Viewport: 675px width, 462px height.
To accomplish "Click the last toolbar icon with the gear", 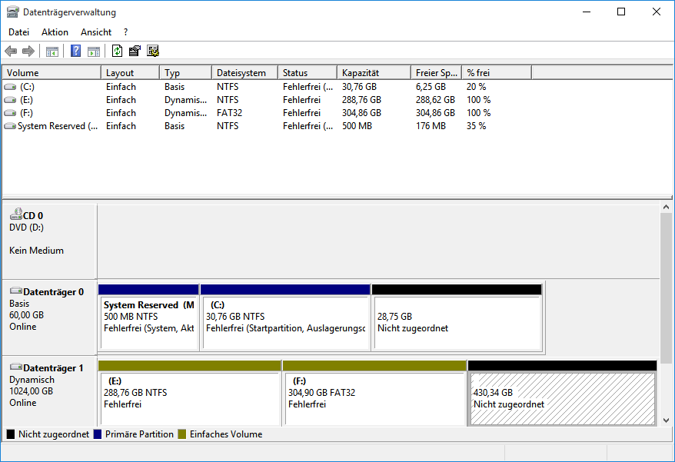I will pyautogui.click(x=153, y=52).
